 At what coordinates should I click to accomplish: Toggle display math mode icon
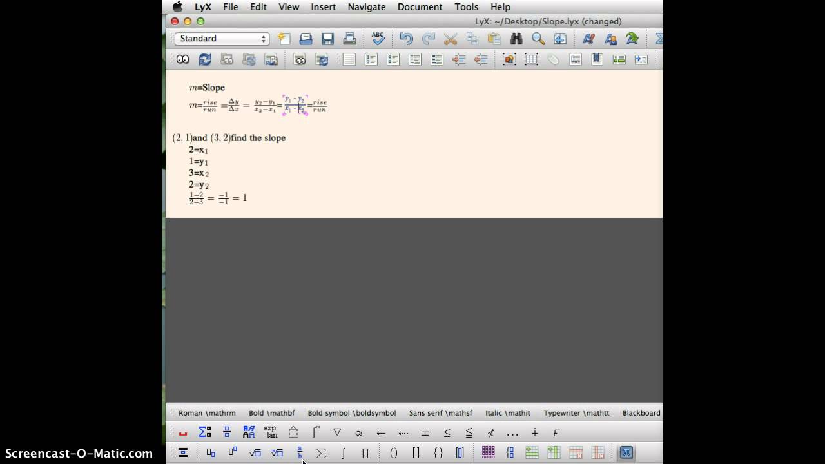pos(183,452)
